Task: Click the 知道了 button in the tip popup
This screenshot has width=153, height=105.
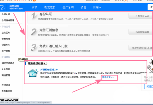Action: tap(149, 87)
